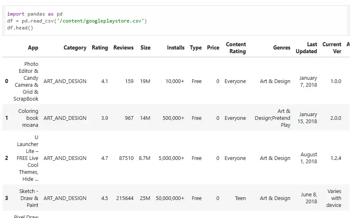352x218 pixels.
Task: Place cursor on the import pandas line
Action: (x=35, y=14)
